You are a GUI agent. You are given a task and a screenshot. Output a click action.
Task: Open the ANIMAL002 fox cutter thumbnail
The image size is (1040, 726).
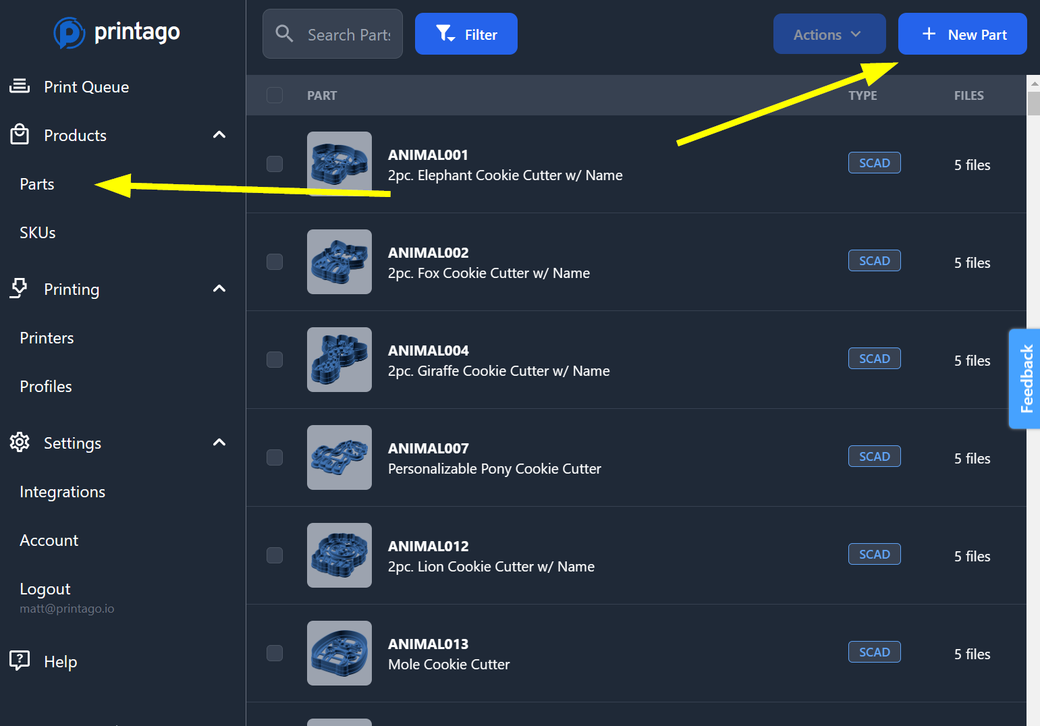[x=339, y=262]
